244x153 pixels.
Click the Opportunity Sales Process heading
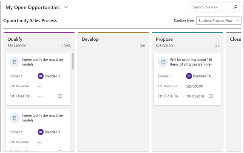pos(30,21)
